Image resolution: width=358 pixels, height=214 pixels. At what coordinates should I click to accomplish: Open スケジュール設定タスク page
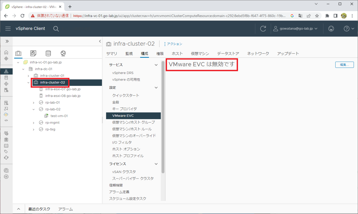(x=128, y=199)
